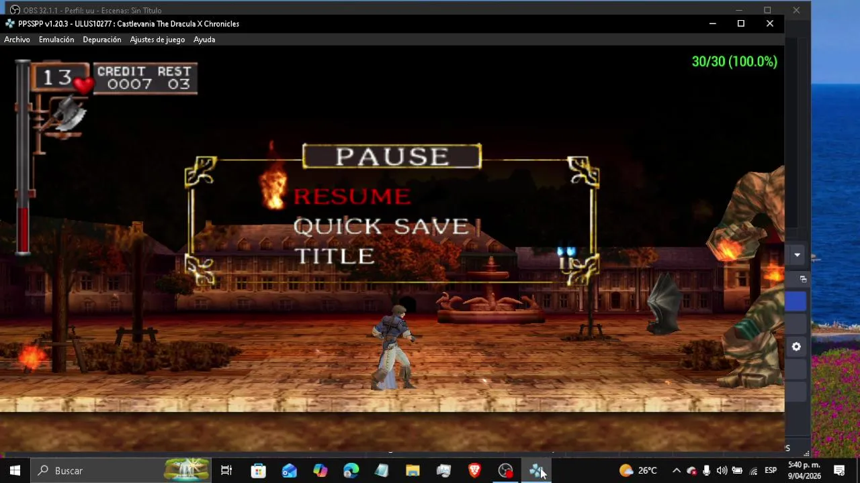Image resolution: width=860 pixels, height=483 pixels.
Task: Open Microsoft Store from the taskbar
Action: point(258,470)
